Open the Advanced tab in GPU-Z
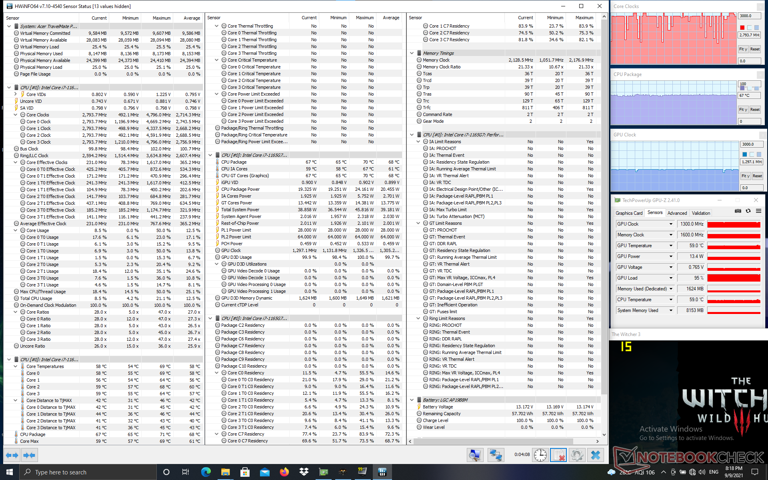Viewport: 768px width, 480px height. [x=677, y=213]
